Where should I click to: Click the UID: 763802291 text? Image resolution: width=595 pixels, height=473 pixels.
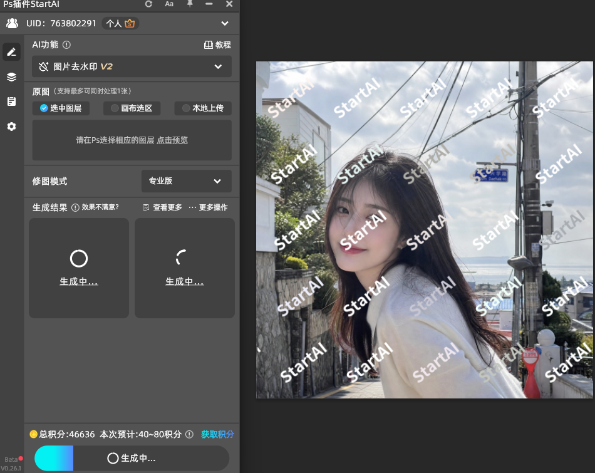(61, 24)
